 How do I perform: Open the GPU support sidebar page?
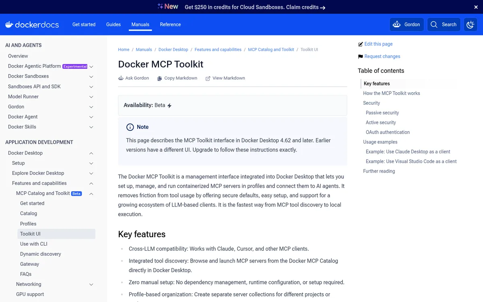(30, 294)
